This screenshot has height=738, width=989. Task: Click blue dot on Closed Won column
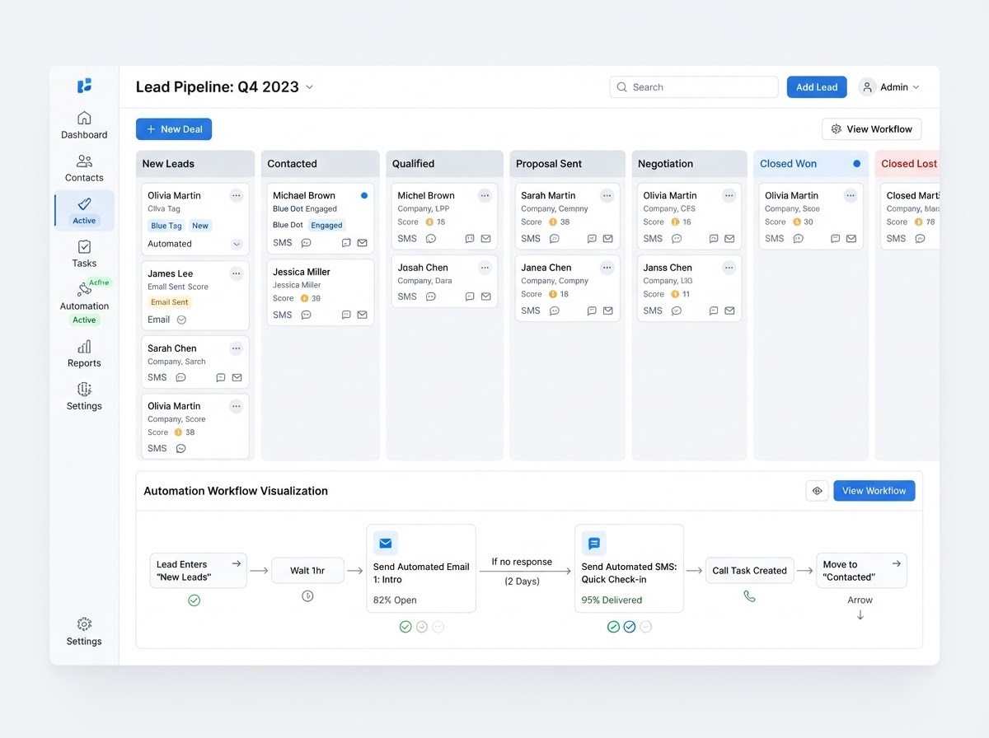coord(856,164)
